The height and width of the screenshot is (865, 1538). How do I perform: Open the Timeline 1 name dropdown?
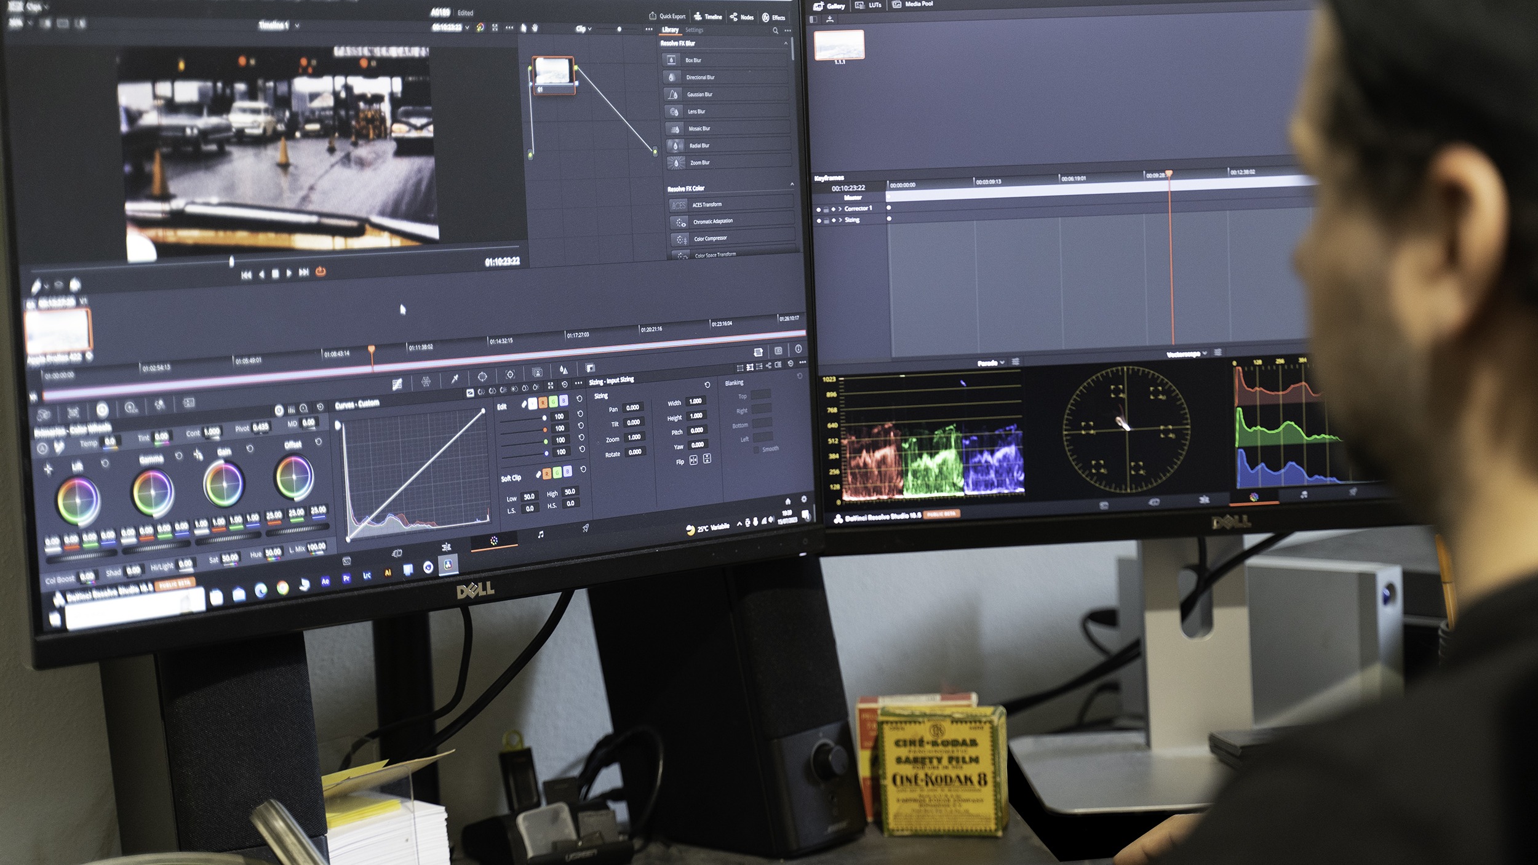click(297, 26)
